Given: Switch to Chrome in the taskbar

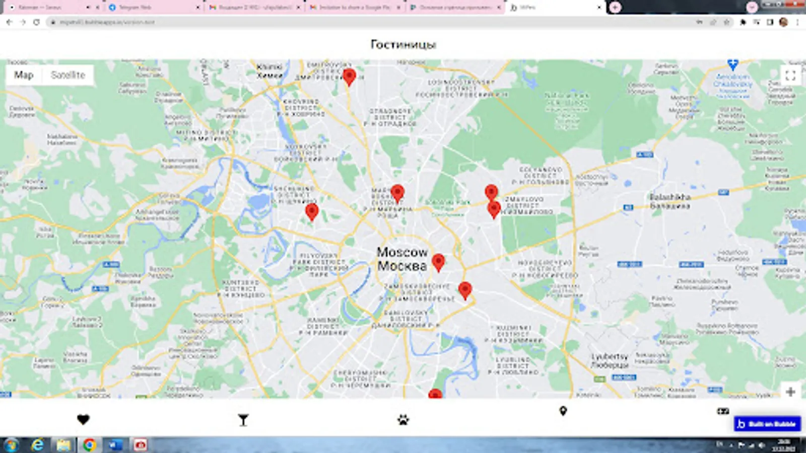Looking at the screenshot, I should 90,445.
